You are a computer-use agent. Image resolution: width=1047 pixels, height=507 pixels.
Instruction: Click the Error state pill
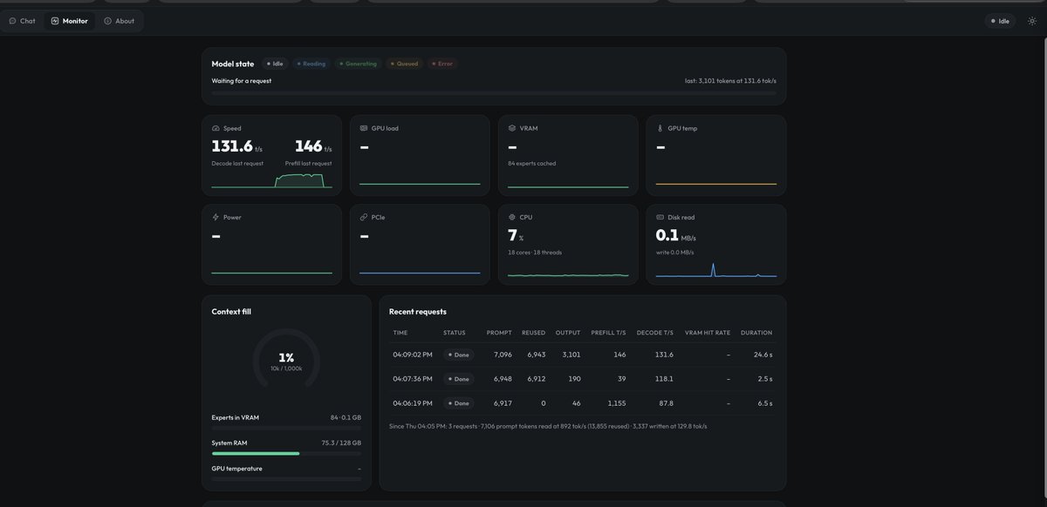coord(442,64)
